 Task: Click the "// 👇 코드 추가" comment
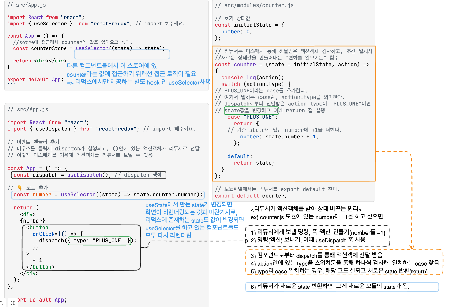[x=27, y=188]
